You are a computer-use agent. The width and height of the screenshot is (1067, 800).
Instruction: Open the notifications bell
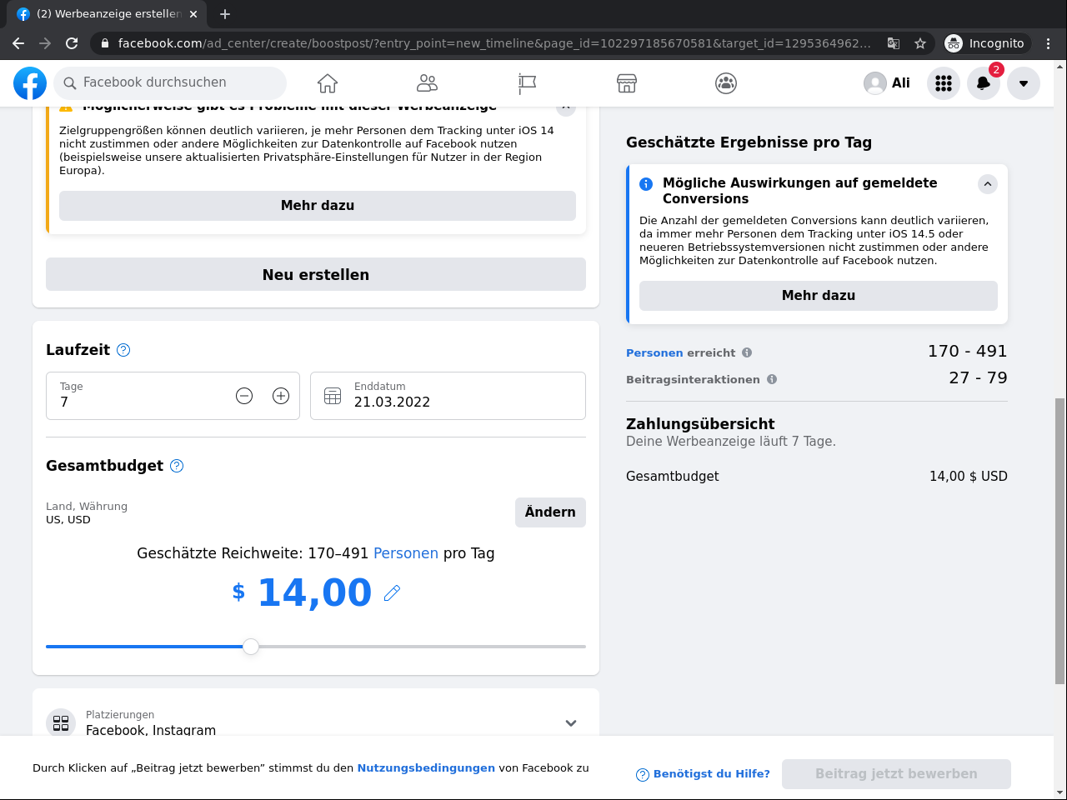click(x=984, y=83)
